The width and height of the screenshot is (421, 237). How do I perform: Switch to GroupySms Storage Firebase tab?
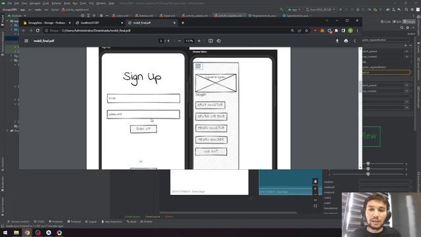(47, 23)
